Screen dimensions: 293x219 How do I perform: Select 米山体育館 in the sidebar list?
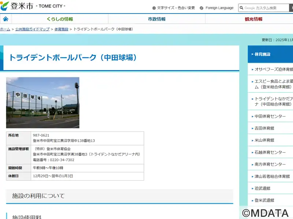(264, 140)
